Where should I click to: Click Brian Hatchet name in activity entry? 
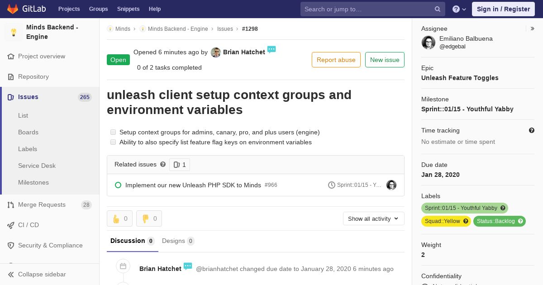(x=160, y=269)
